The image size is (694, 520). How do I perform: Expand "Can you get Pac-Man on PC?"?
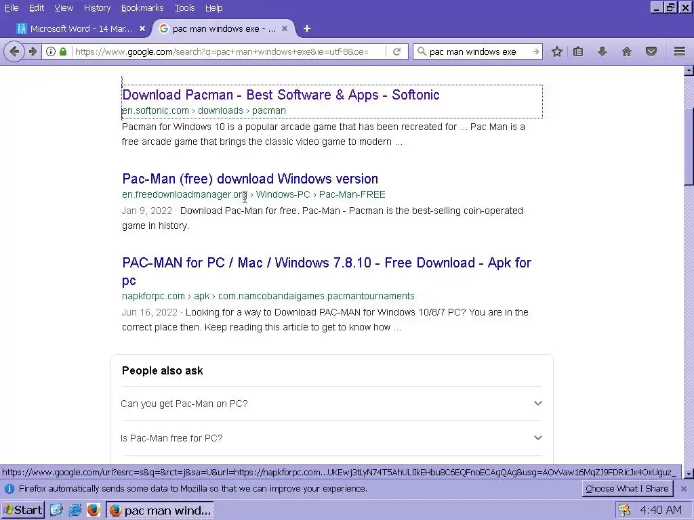coord(331,404)
